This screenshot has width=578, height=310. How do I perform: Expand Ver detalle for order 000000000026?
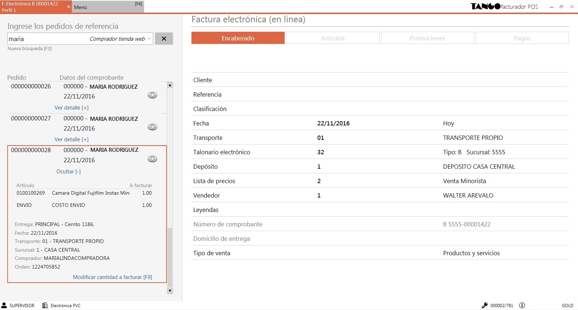[x=72, y=108]
